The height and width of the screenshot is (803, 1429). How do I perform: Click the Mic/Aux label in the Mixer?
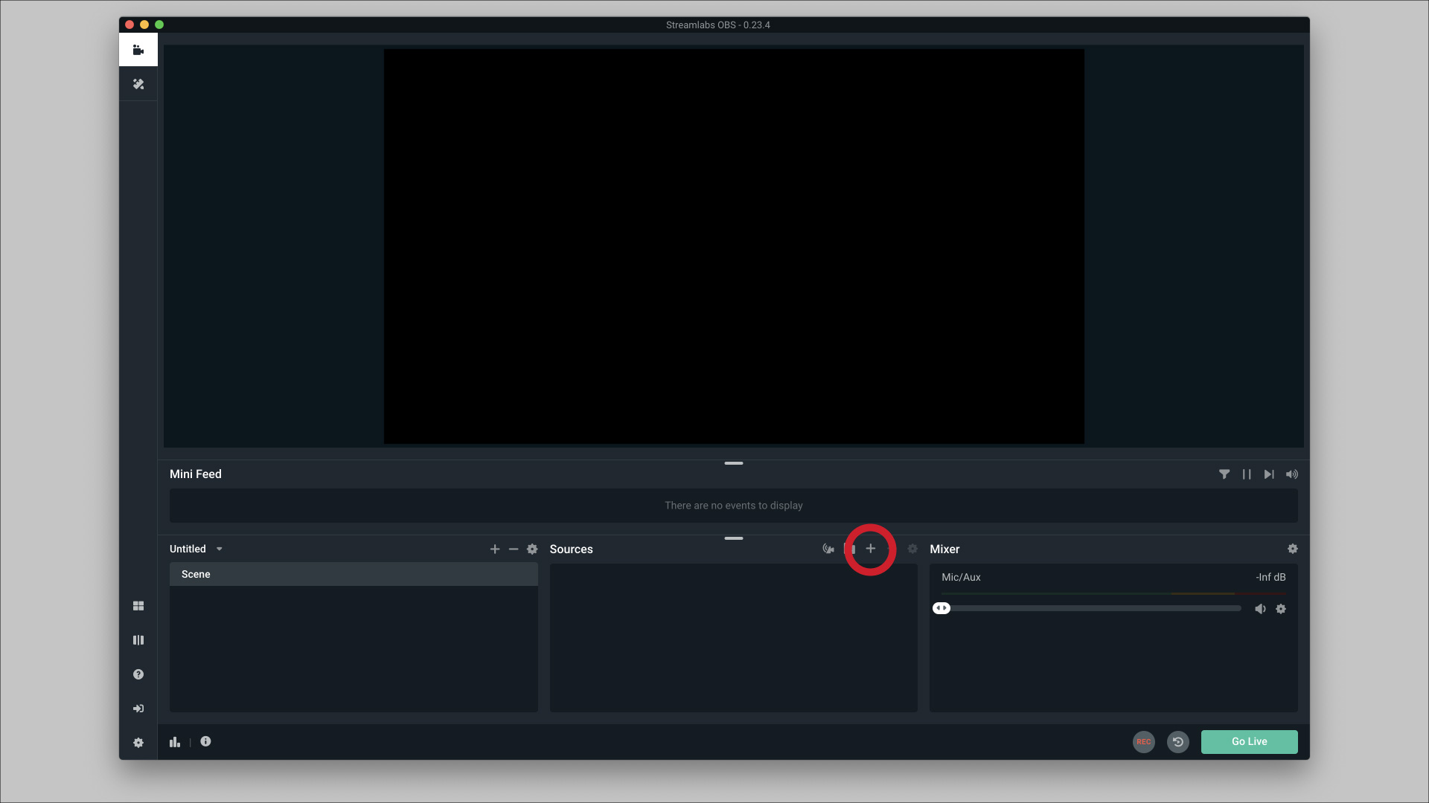click(961, 577)
